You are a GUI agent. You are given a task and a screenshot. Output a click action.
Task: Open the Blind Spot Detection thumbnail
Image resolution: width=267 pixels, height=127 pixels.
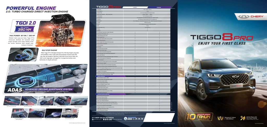click(x=29, y=101)
